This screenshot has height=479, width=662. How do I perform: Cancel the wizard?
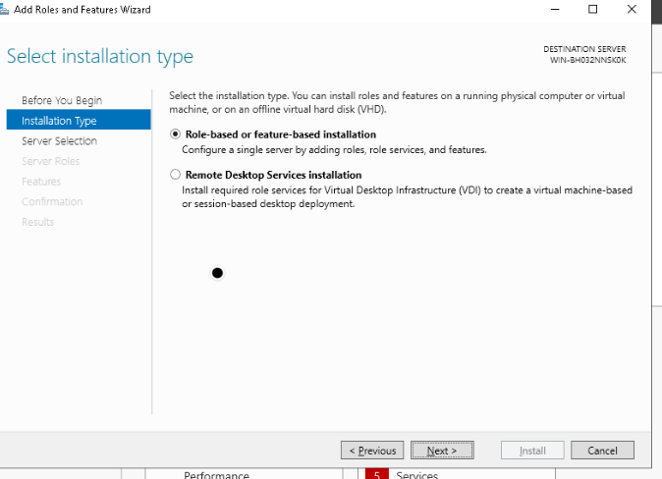pyautogui.click(x=601, y=451)
